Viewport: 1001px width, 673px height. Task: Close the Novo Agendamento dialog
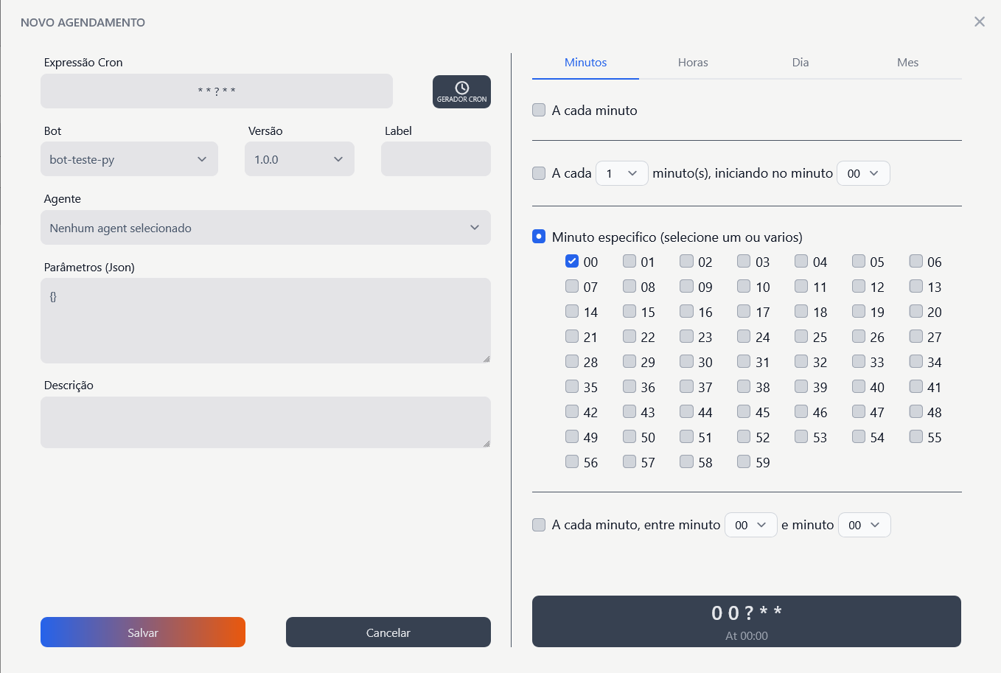pos(980,21)
